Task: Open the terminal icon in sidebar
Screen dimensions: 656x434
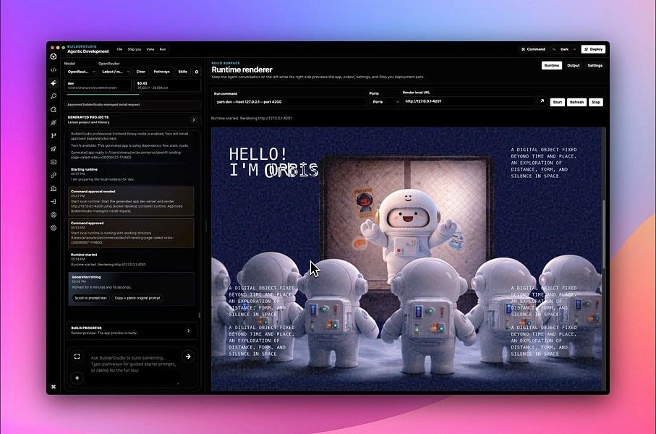Action: 54,162
